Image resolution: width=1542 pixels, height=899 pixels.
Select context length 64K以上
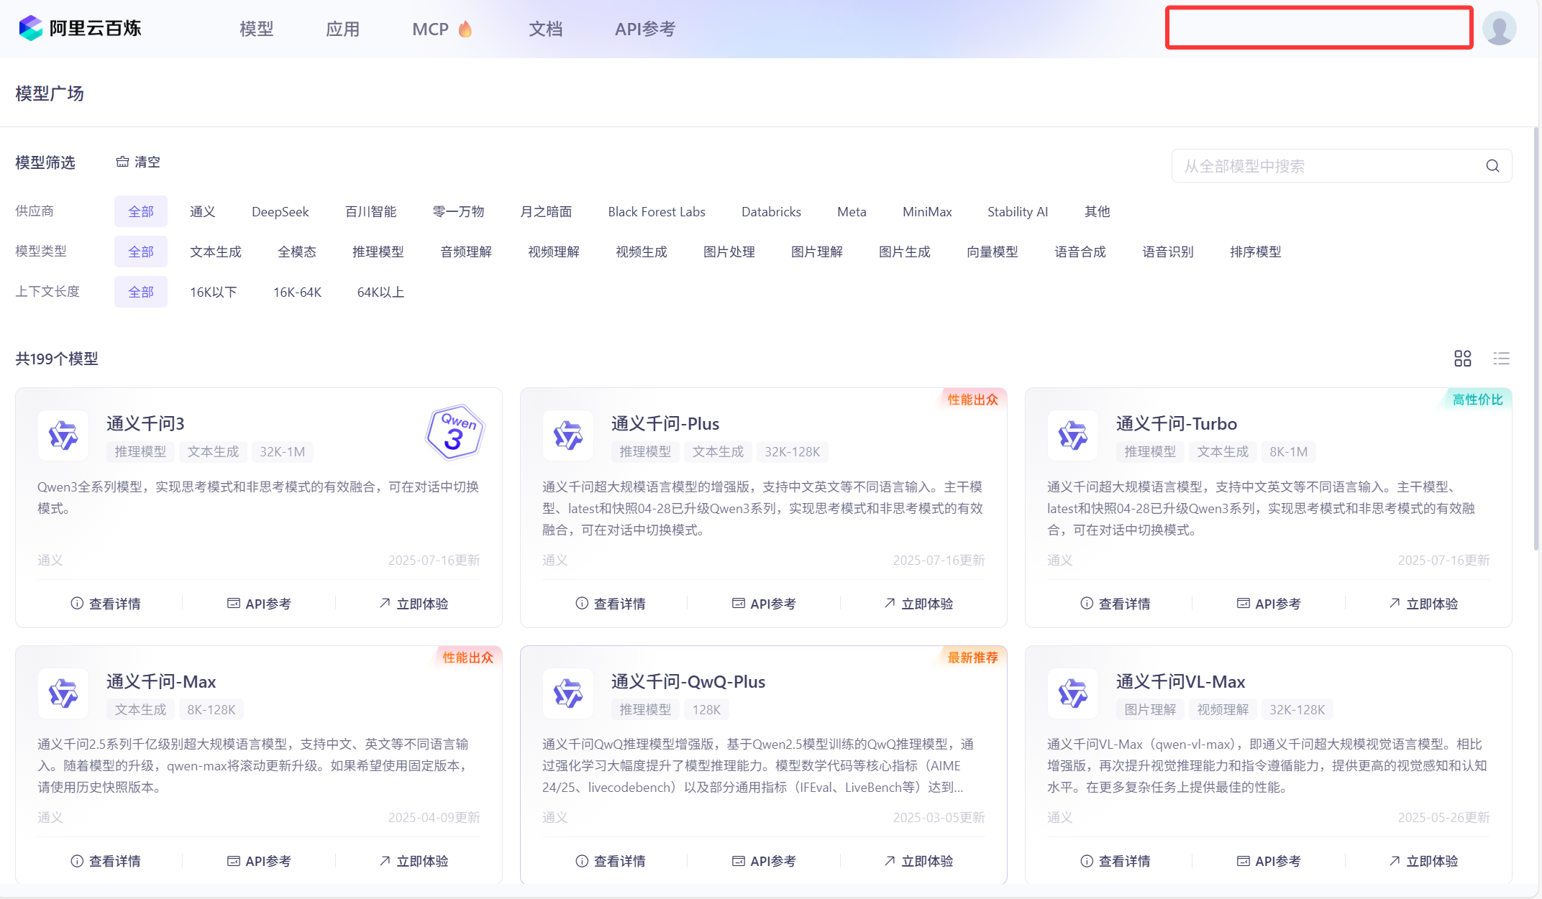(380, 292)
